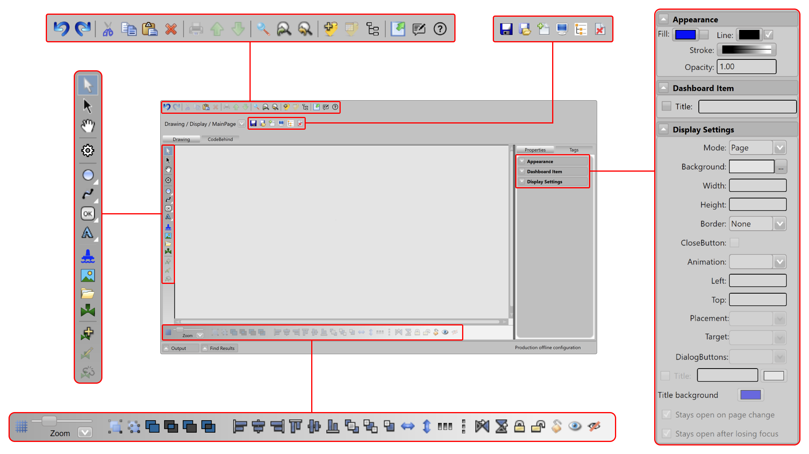Toggle the Dashboard Item Title checkbox
Viewport: 809px width, 454px height.
click(666, 106)
